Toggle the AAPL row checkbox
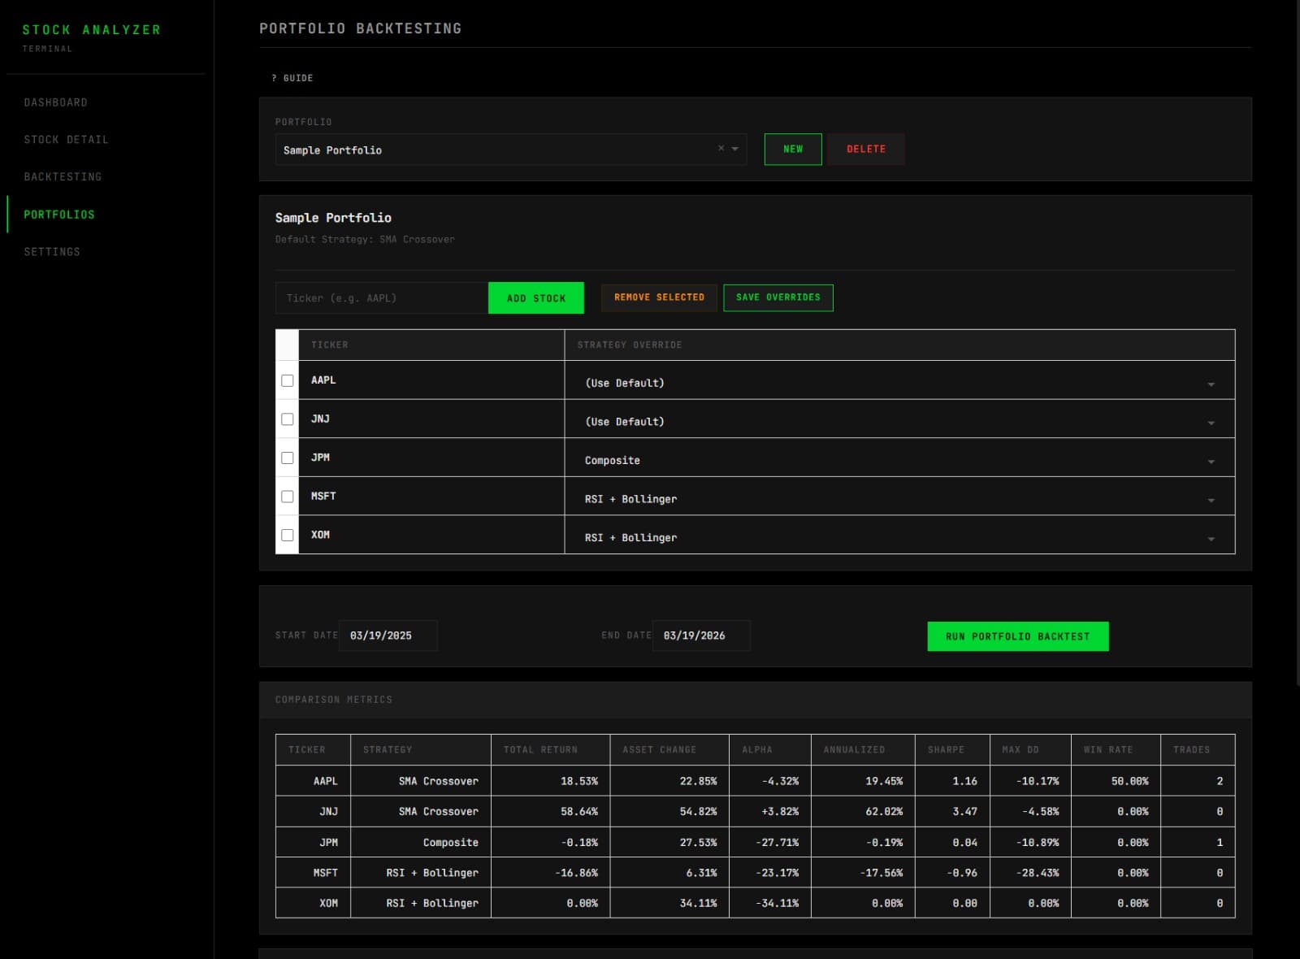 click(287, 380)
